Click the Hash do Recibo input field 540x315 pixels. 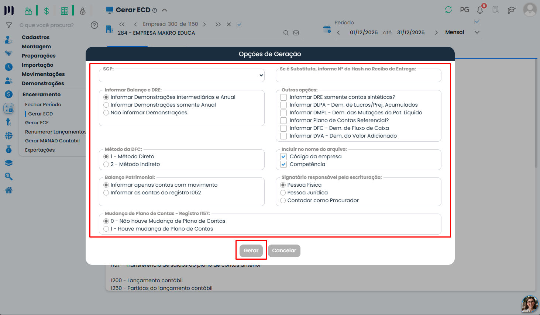[x=358, y=76]
